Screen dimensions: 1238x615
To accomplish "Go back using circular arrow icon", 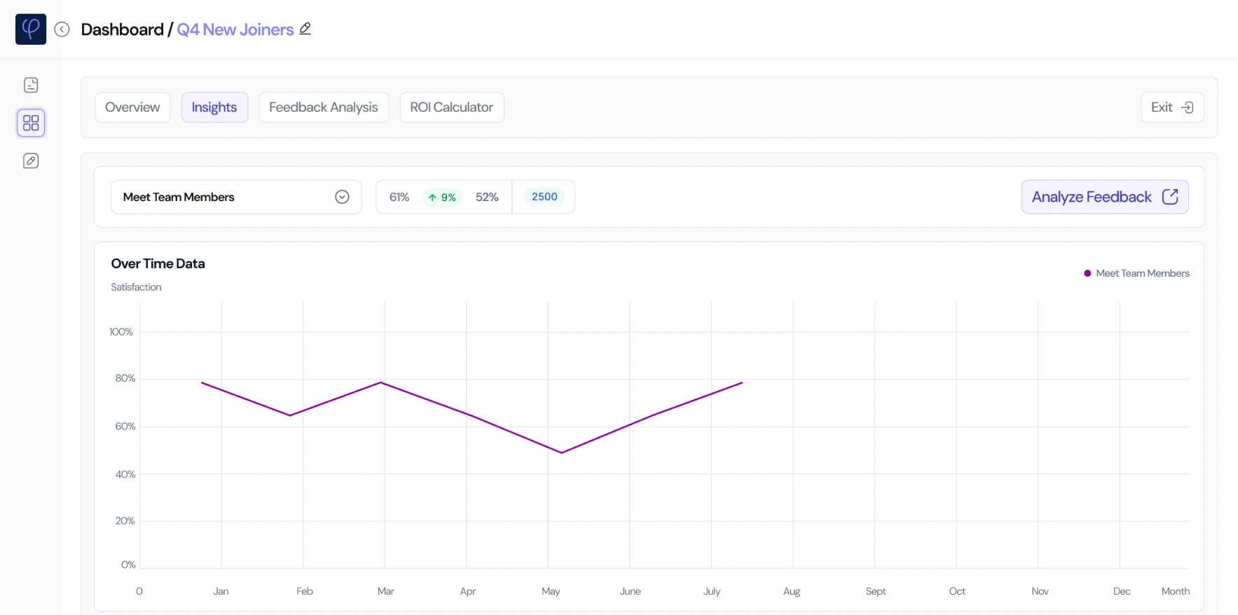I will pyautogui.click(x=62, y=29).
